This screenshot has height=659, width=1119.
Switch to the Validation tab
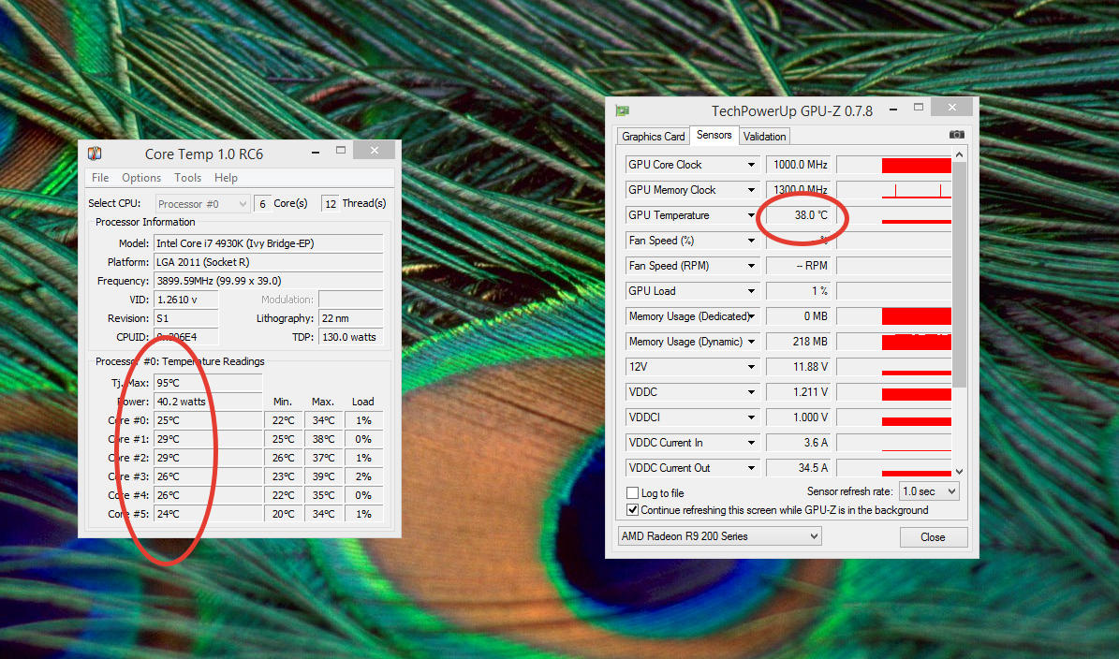[764, 137]
